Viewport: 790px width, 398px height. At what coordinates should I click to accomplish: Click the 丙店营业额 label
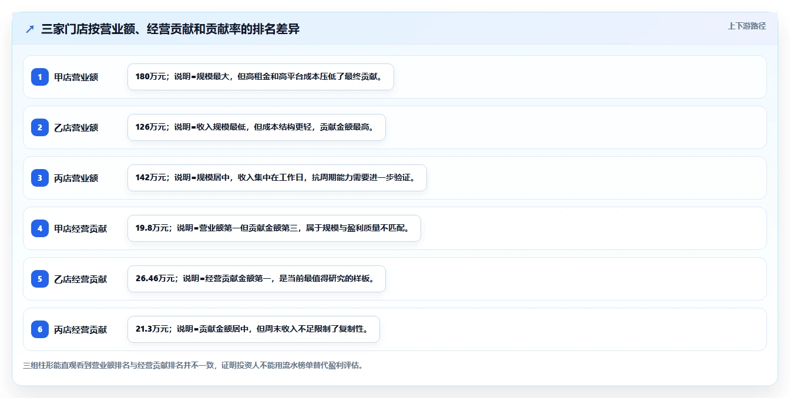pyautogui.click(x=76, y=178)
